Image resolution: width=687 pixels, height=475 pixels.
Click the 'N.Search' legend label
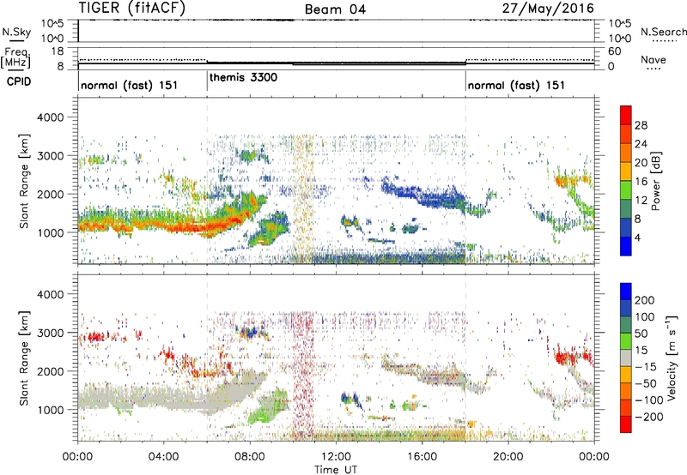664,32
